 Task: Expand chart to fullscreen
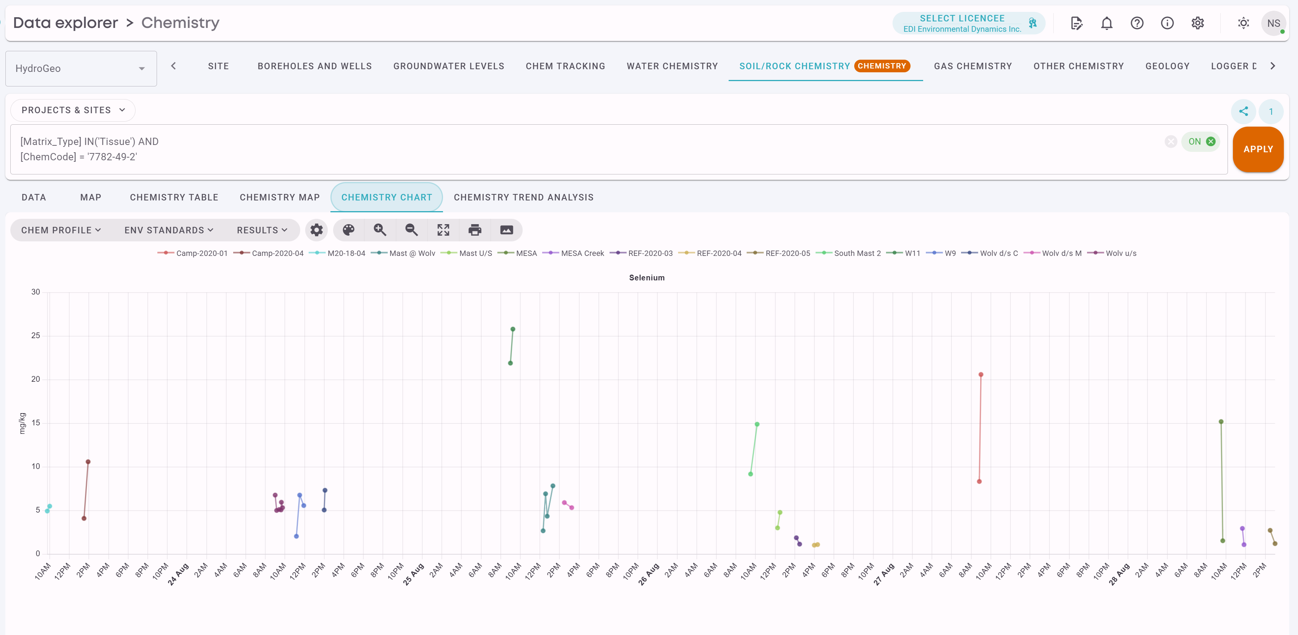[443, 230]
